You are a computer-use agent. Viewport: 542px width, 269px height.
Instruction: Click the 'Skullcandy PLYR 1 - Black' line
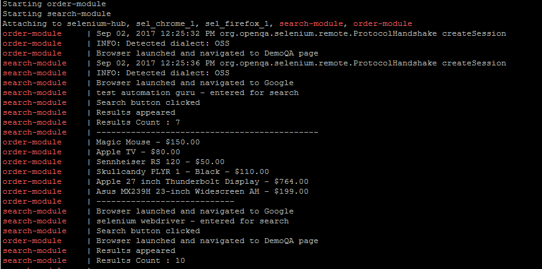pyautogui.click(x=183, y=172)
